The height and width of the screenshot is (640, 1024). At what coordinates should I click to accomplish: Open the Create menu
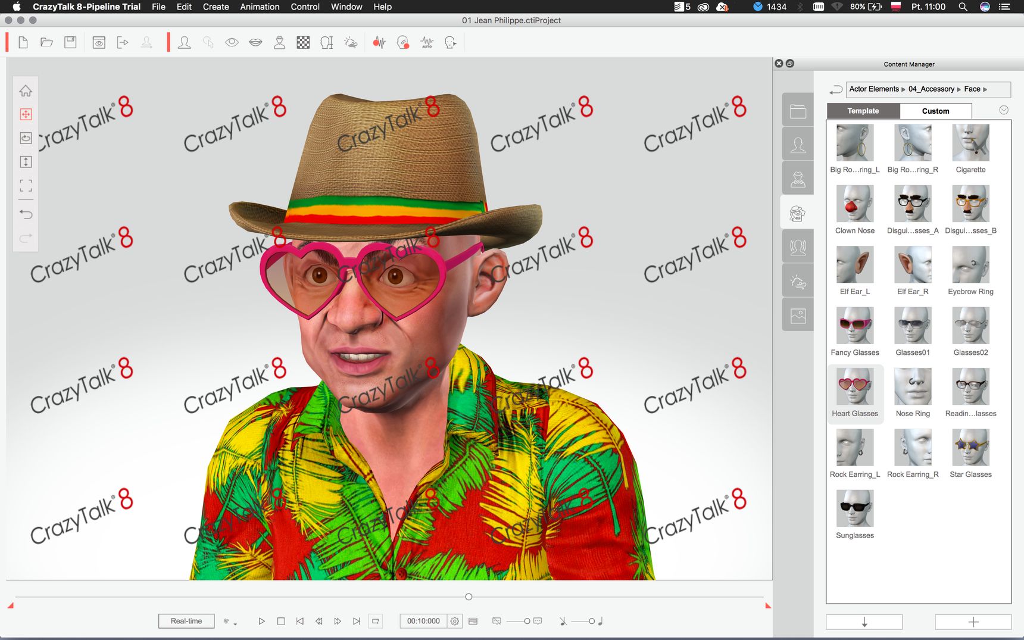coord(216,7)
